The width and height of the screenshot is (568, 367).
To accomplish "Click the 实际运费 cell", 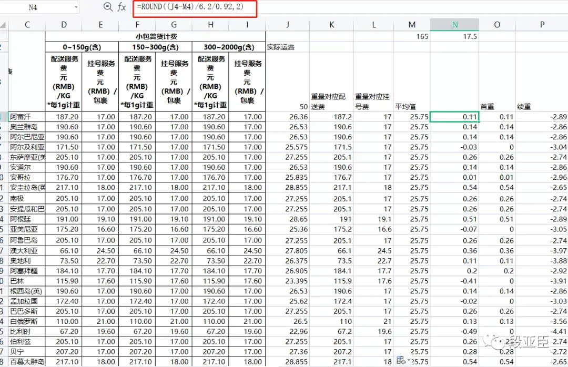I will coord(288,47).
